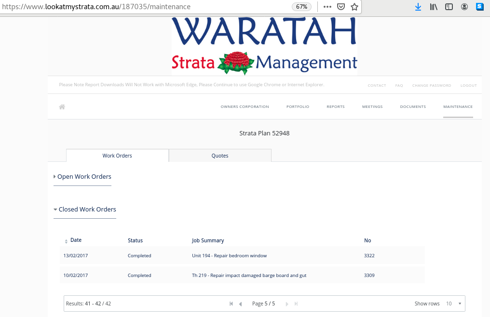Click the 67% zoom level badge
The image size is (490, 317).
(301, 7)
